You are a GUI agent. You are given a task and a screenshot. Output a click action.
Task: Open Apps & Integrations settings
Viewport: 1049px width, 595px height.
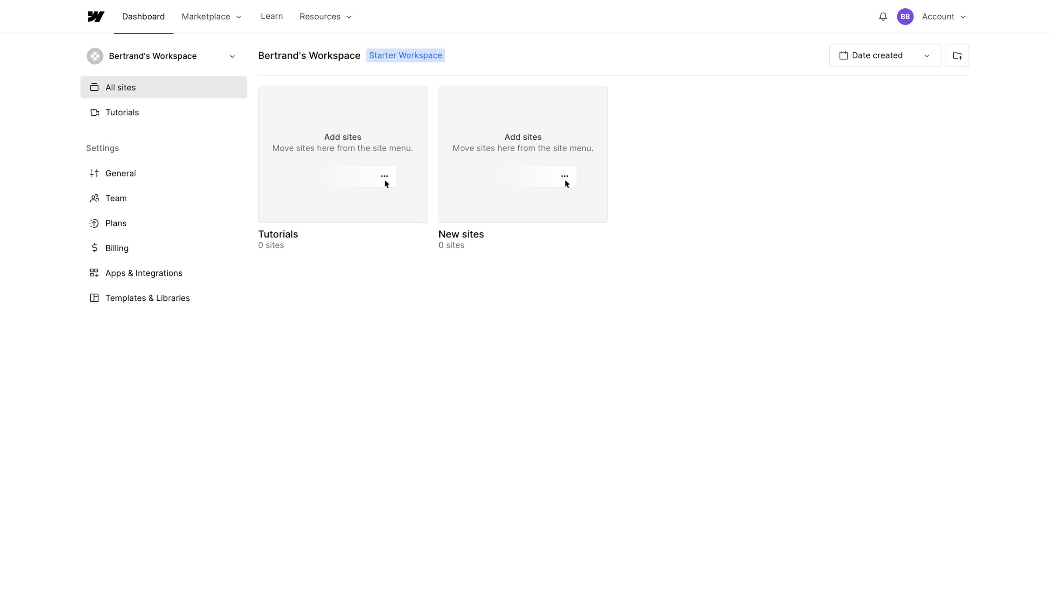(163, 273)
